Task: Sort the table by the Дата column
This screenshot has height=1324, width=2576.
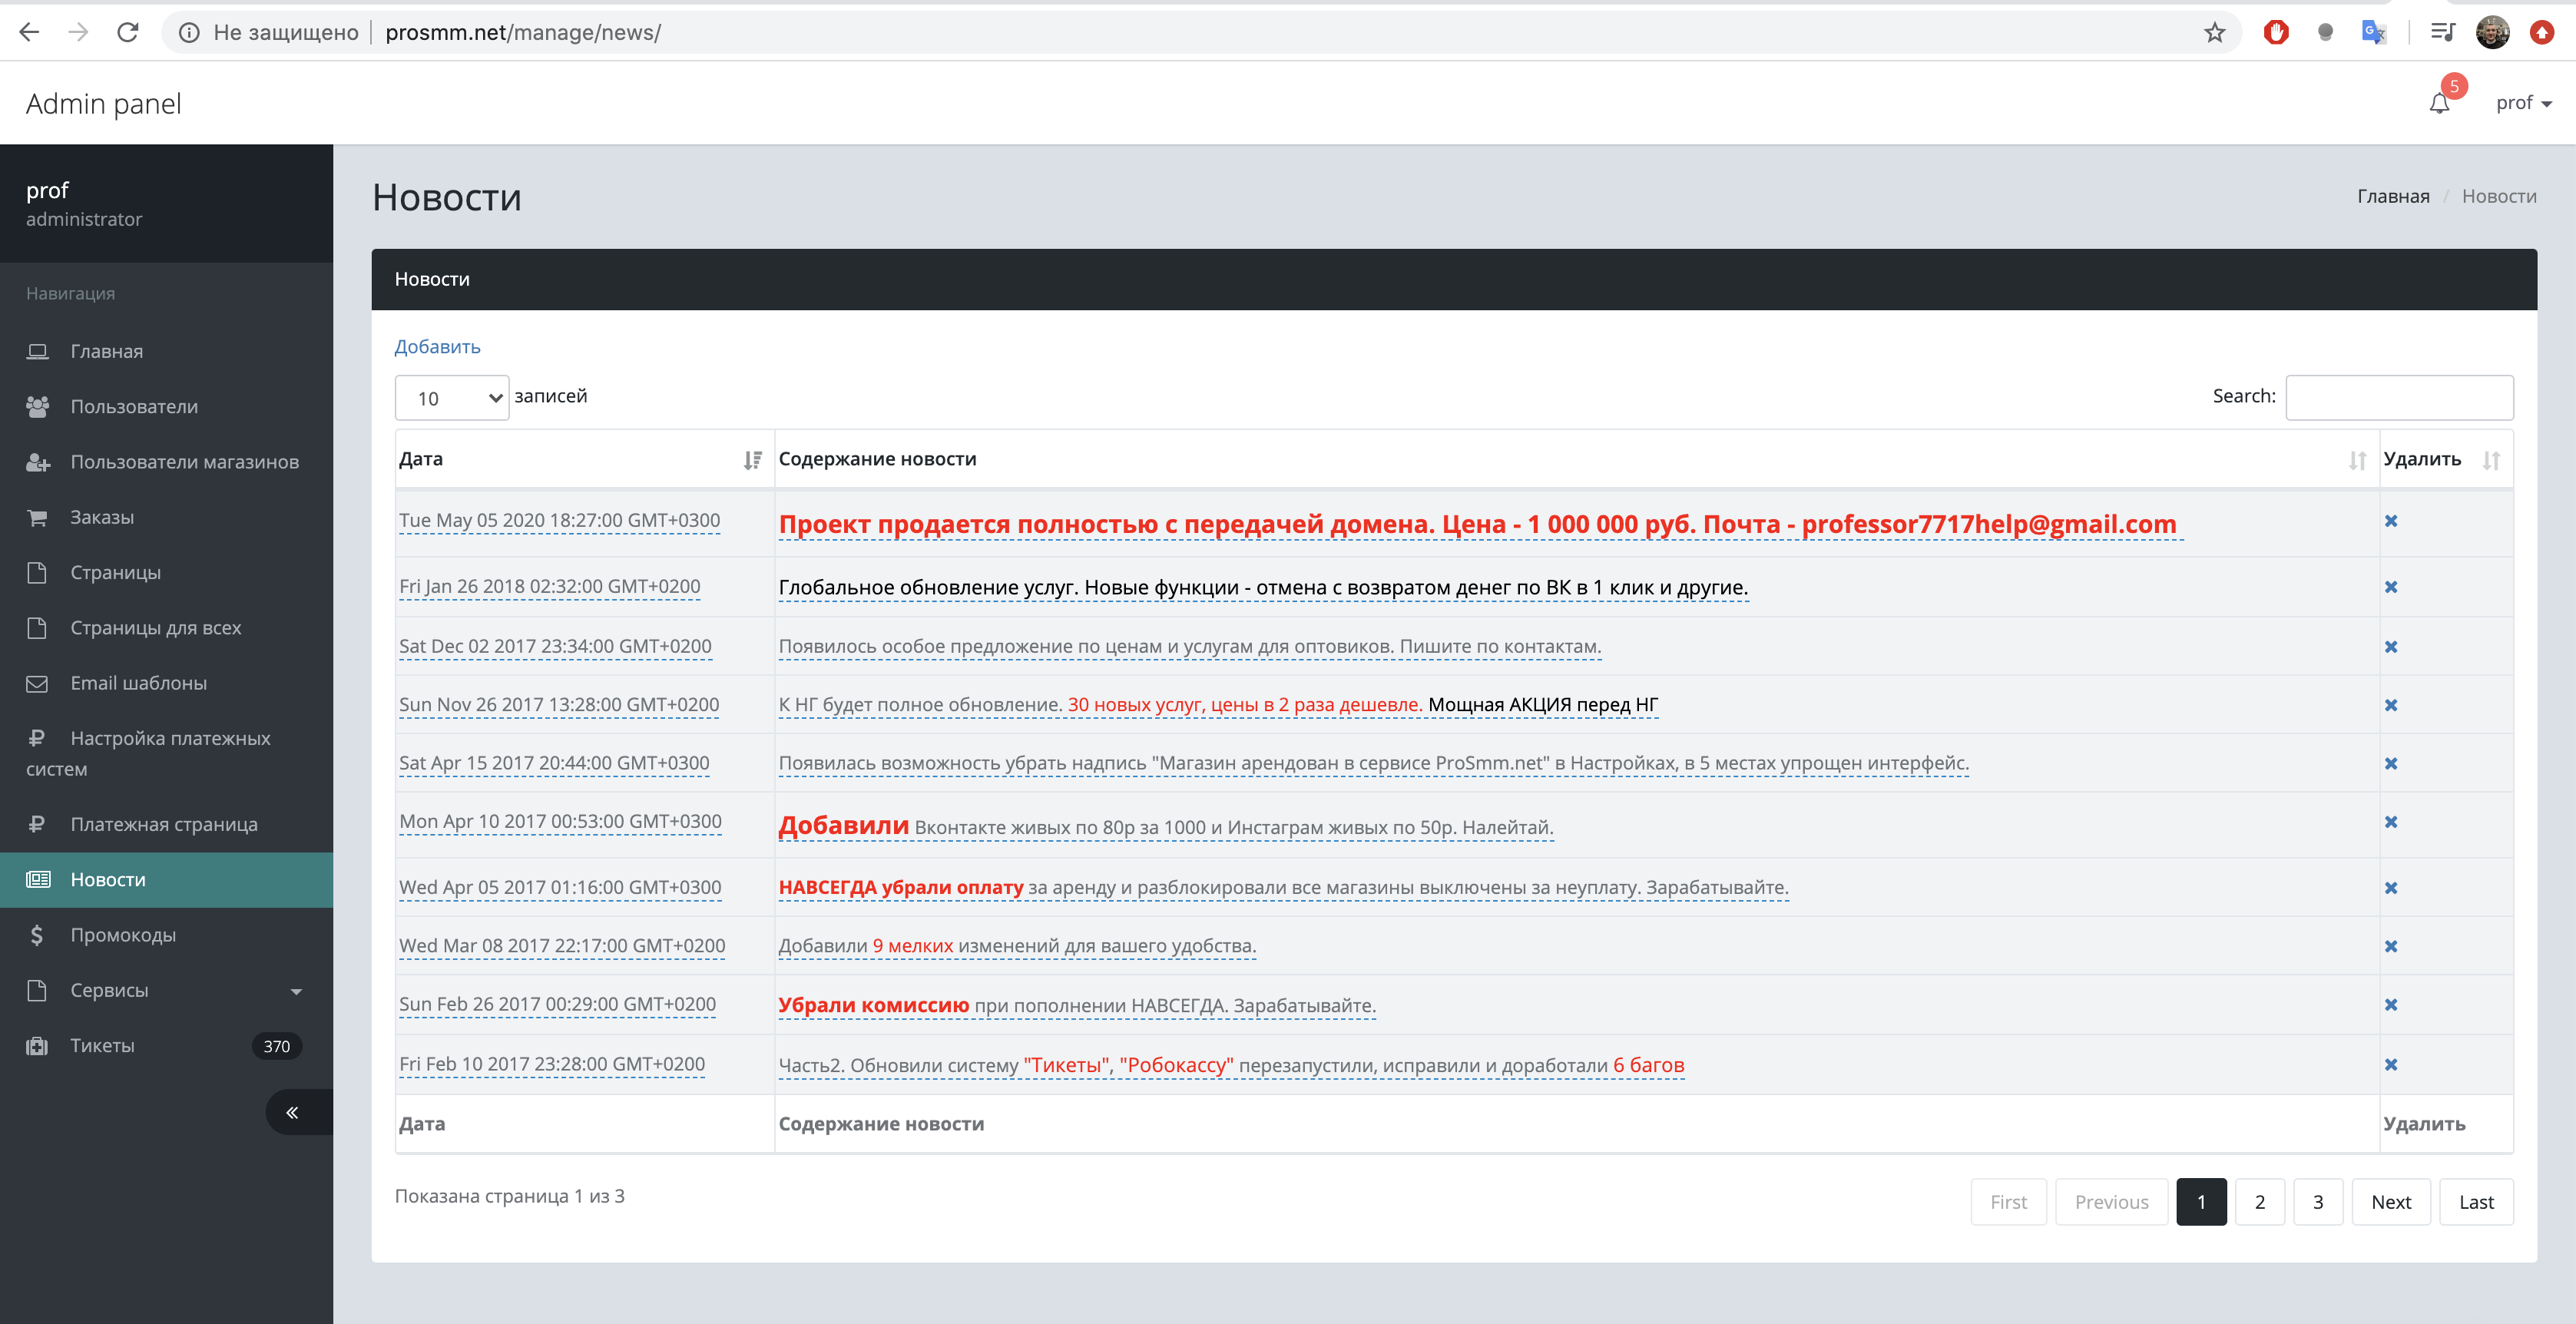Action: pos(752,460)
